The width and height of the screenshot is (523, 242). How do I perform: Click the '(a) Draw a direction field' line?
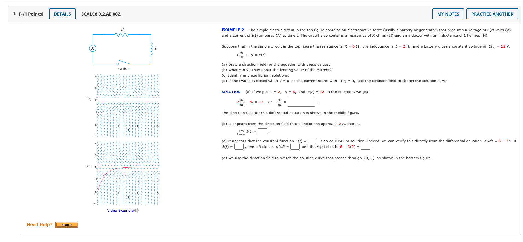276,65
